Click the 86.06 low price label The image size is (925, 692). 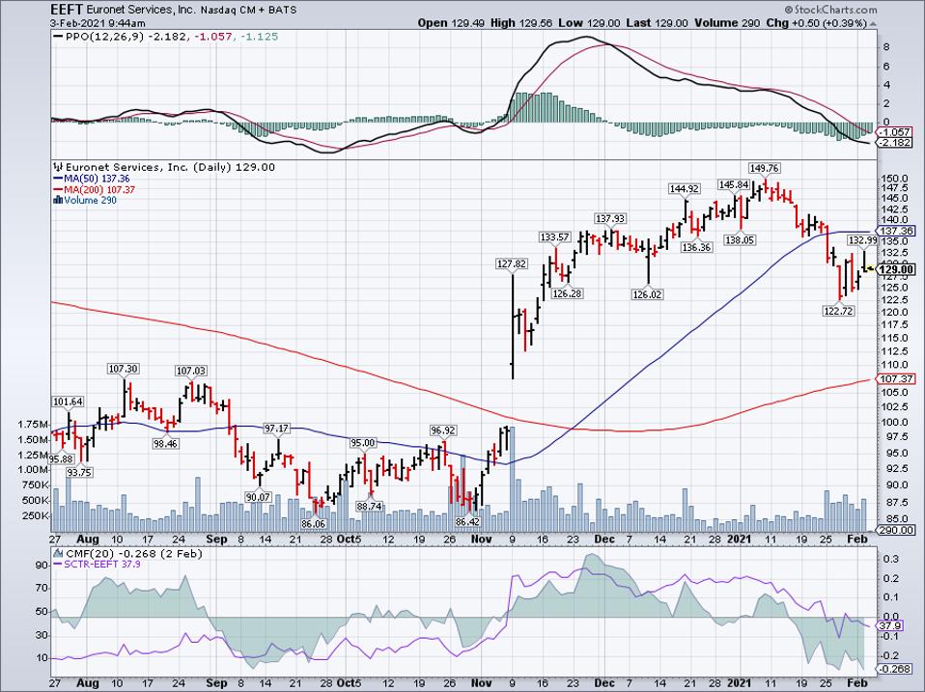pos(313,523)
